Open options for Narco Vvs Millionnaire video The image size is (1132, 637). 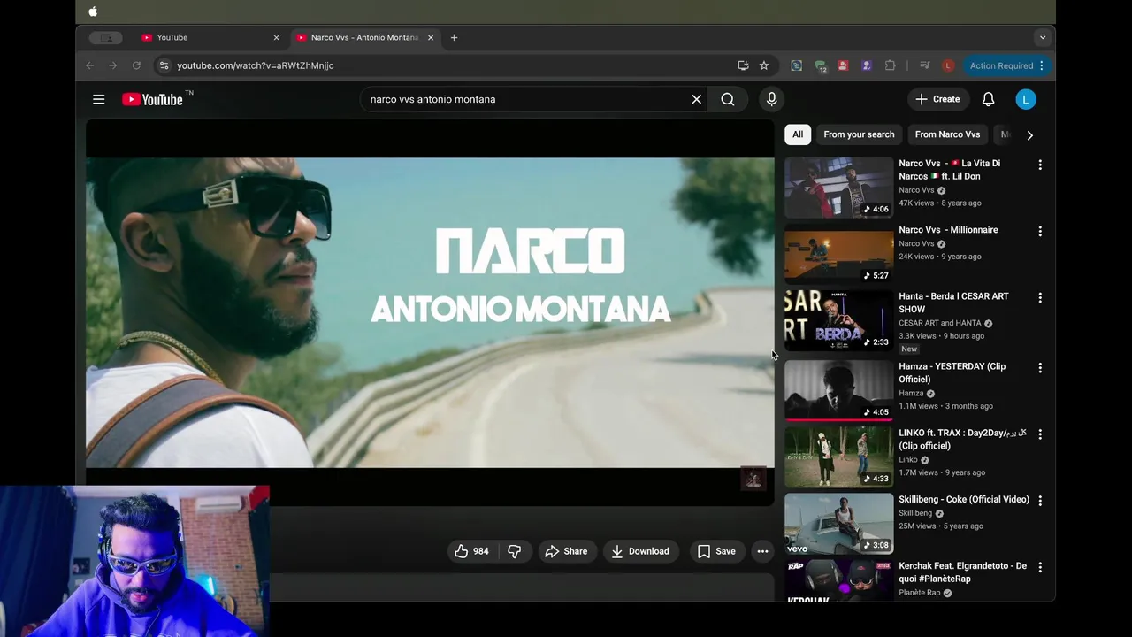[1040, 231]
